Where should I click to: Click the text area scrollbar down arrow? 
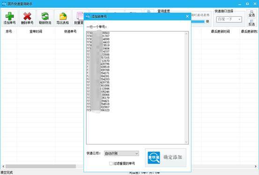(x=186, y=142)
